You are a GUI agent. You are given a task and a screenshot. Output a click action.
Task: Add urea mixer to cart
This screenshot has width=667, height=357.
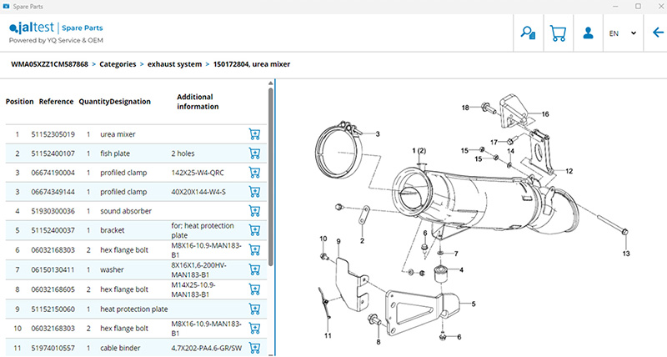coord(253,134)
